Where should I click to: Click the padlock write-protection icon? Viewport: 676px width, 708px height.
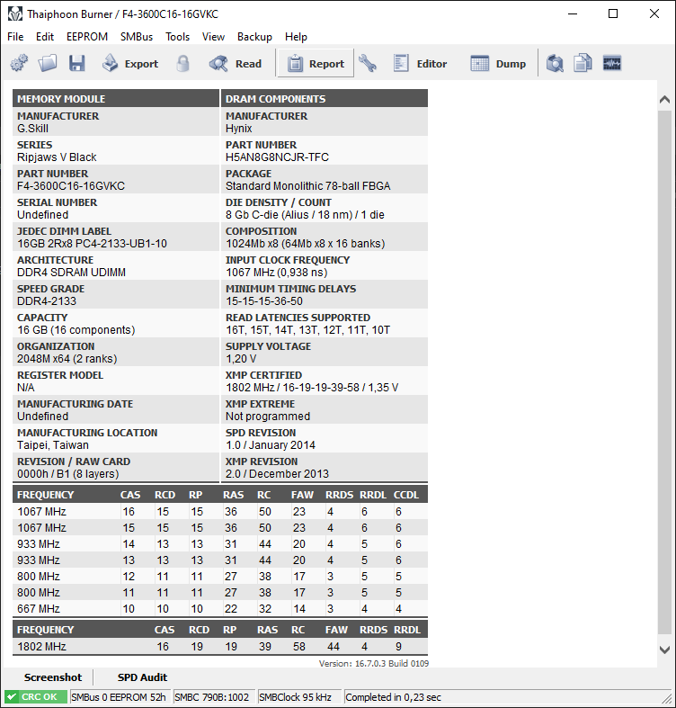coord(182,63)
